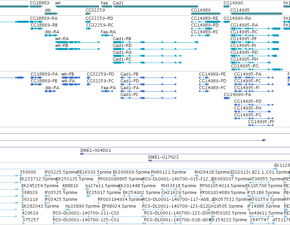
Task: Click EST bs27e11.5prime
Action: [88, 190]
